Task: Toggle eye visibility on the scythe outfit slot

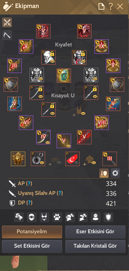Action: [x=41, y=96]
